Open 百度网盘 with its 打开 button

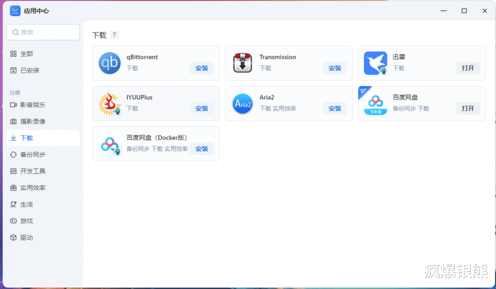click(x=468, y=109)
